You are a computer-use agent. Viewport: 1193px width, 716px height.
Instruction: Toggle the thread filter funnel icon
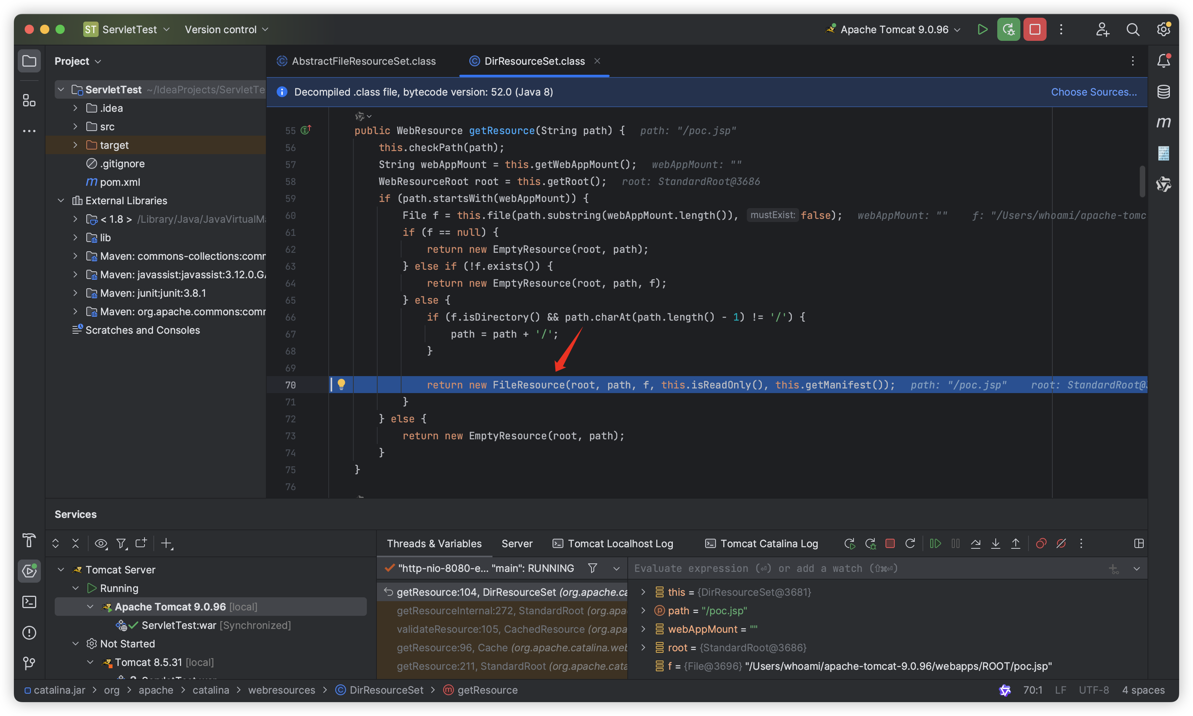(x=592, y=568)
